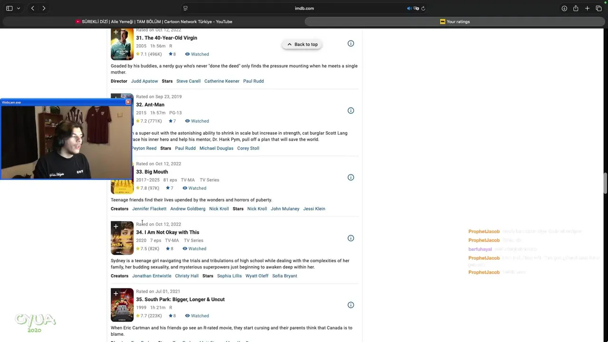608x342 pixels.
Task: Open the title 32. Ant-Man
Action: tap(150, 105)
